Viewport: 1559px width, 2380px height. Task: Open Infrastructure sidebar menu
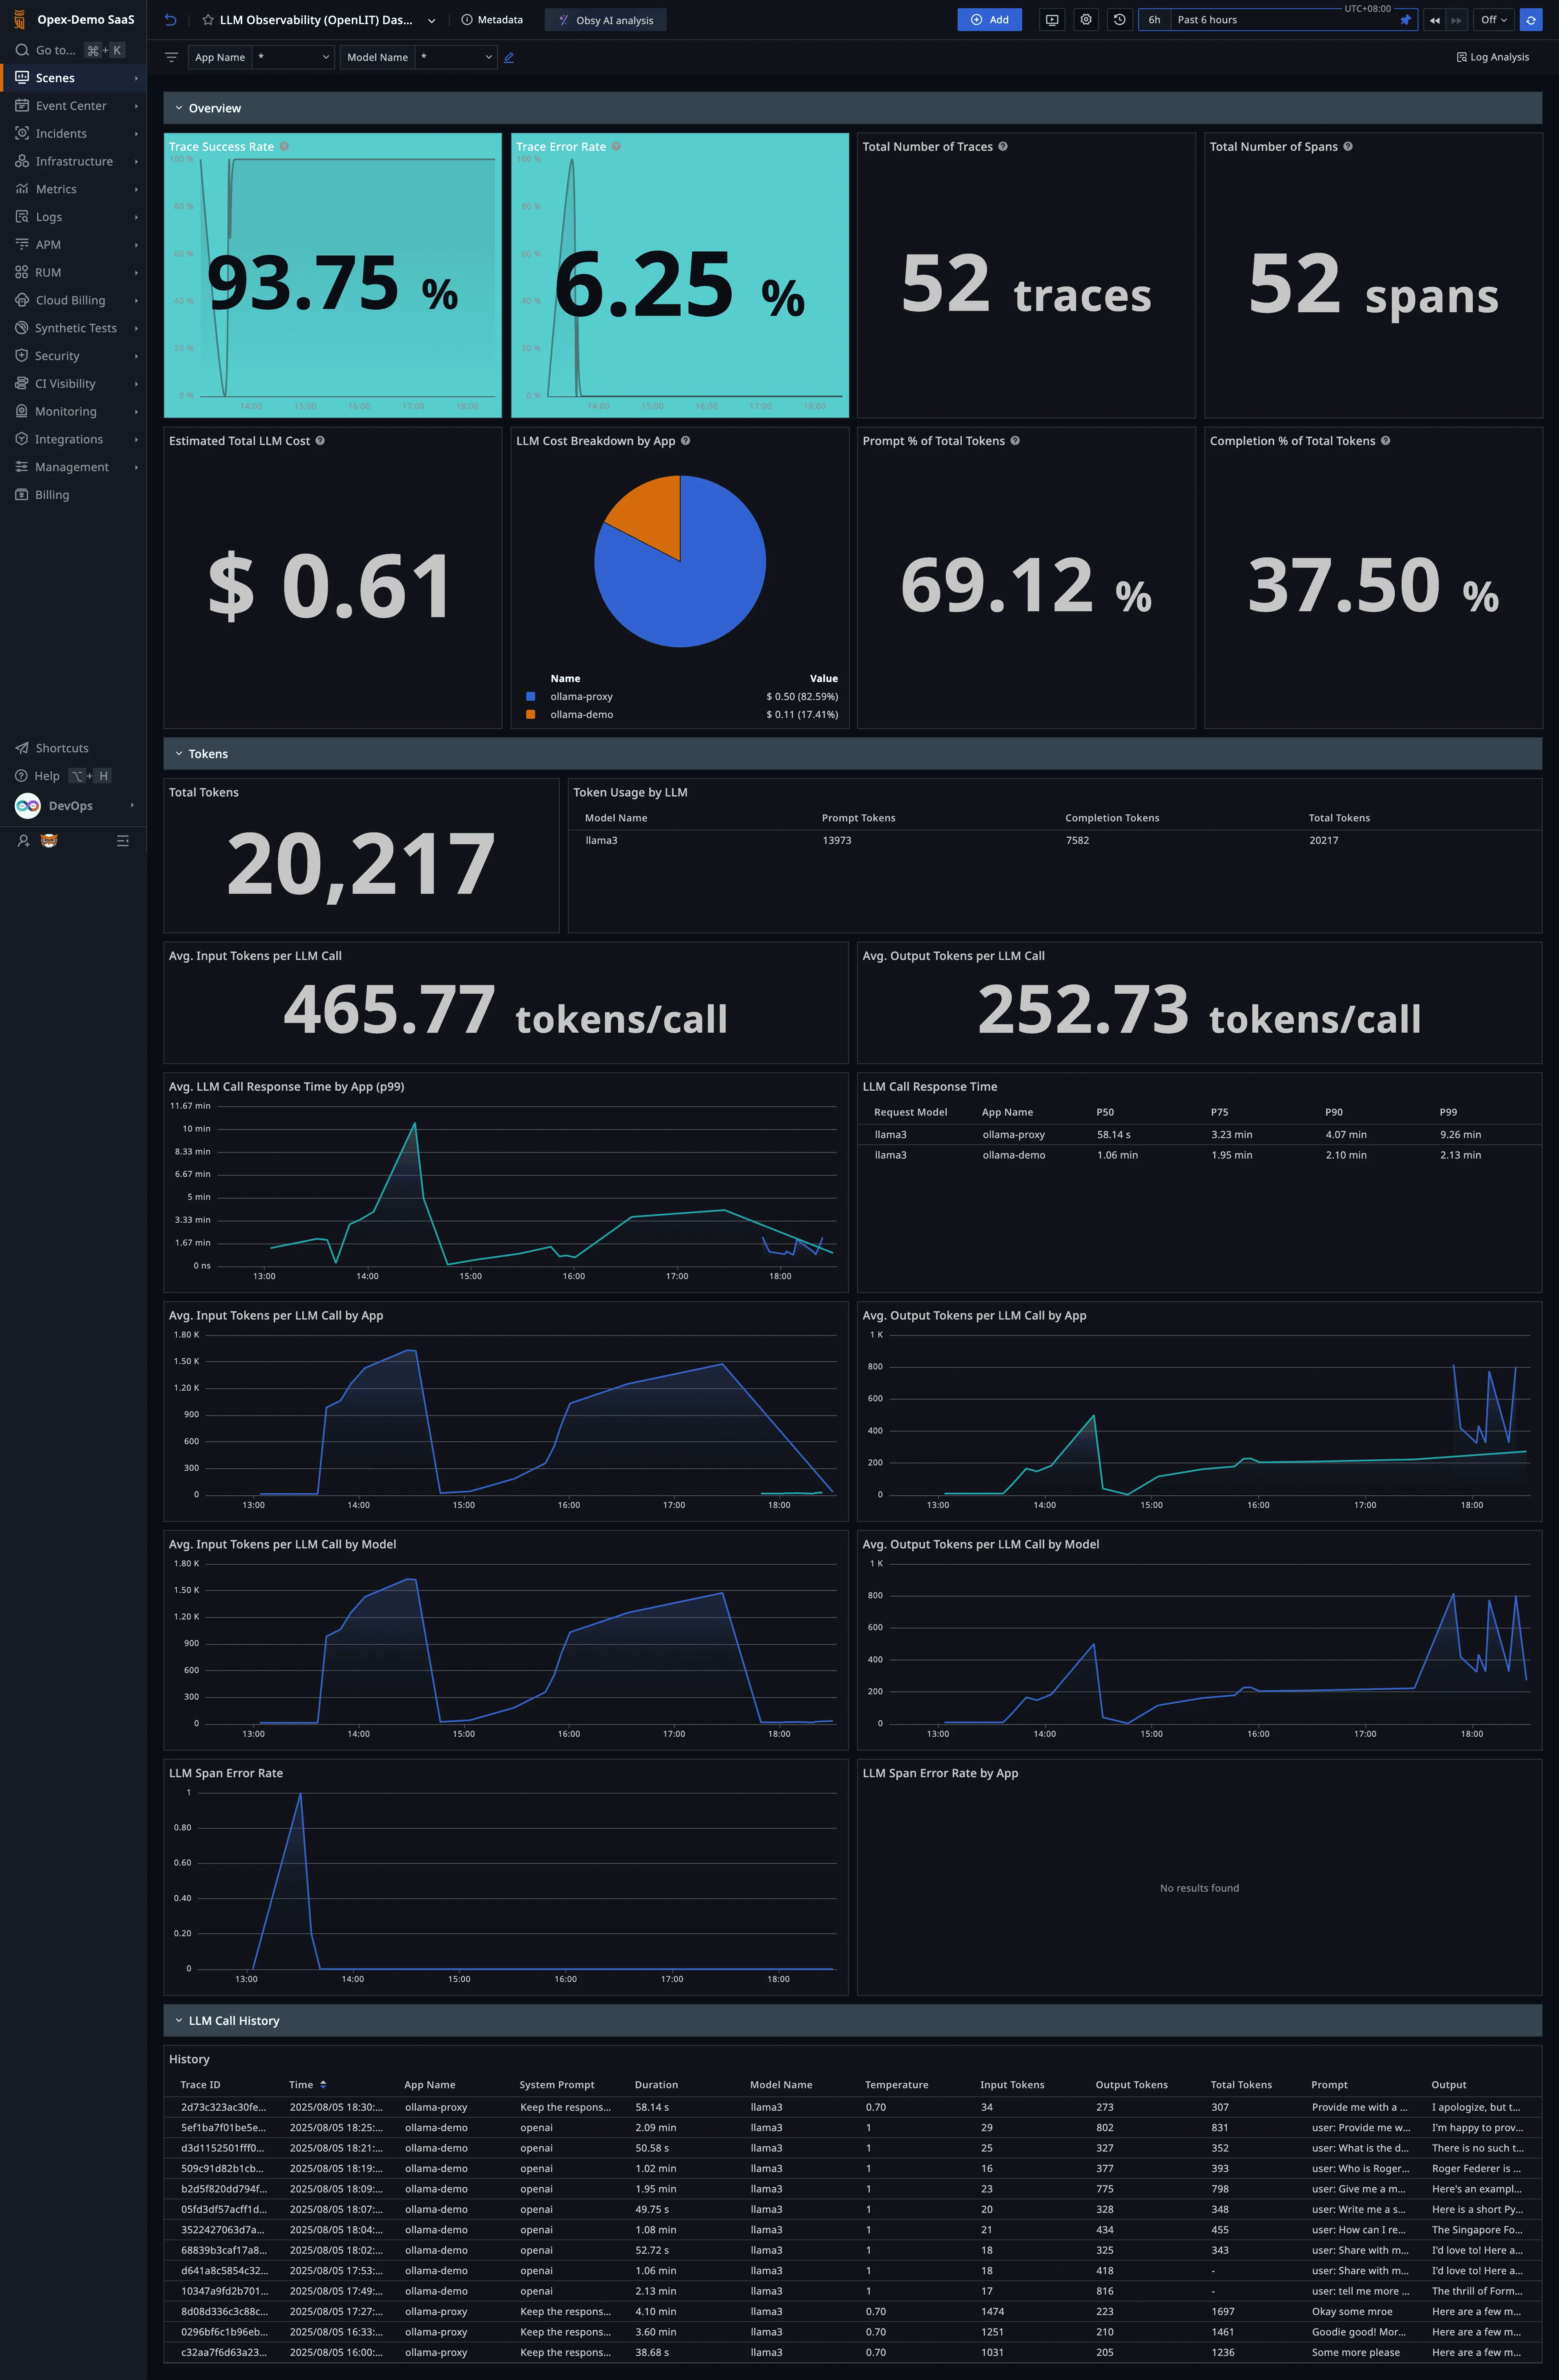[73, 161]
